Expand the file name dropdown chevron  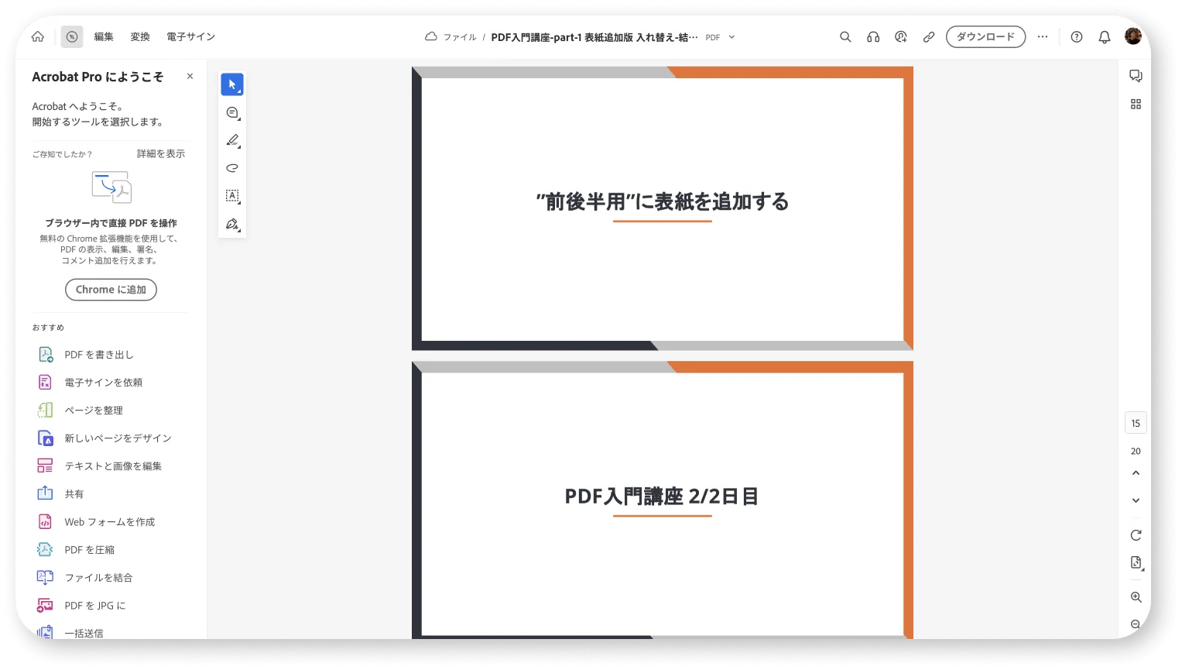pos(731,37)
